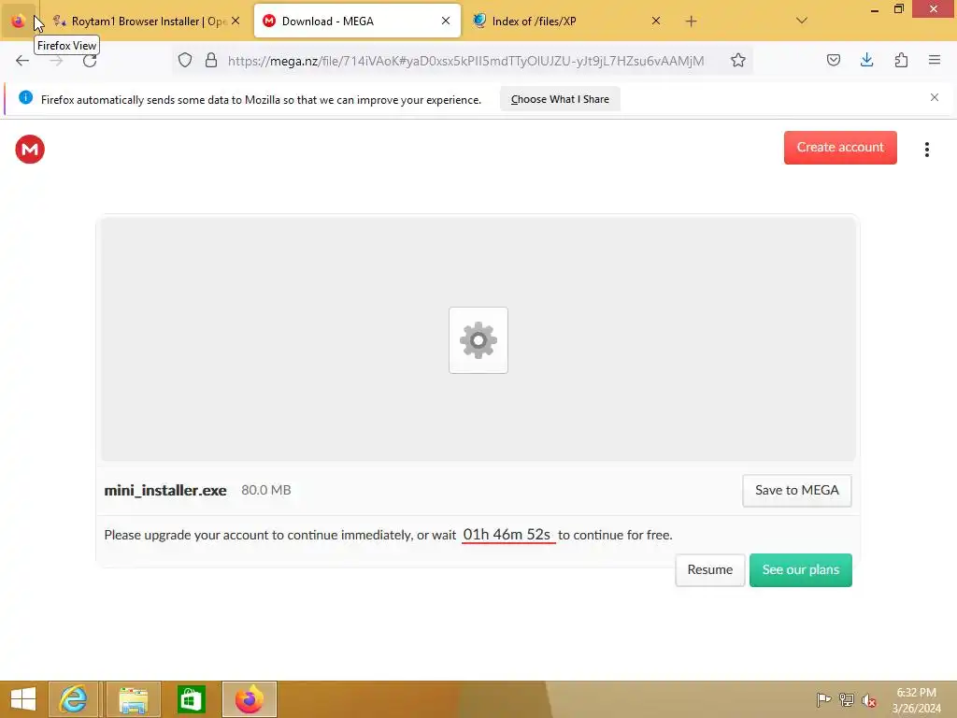Click Choose What I Share button
Image resolution: width=957 pixels, height=718 pixels.
(x=560, y=99)
